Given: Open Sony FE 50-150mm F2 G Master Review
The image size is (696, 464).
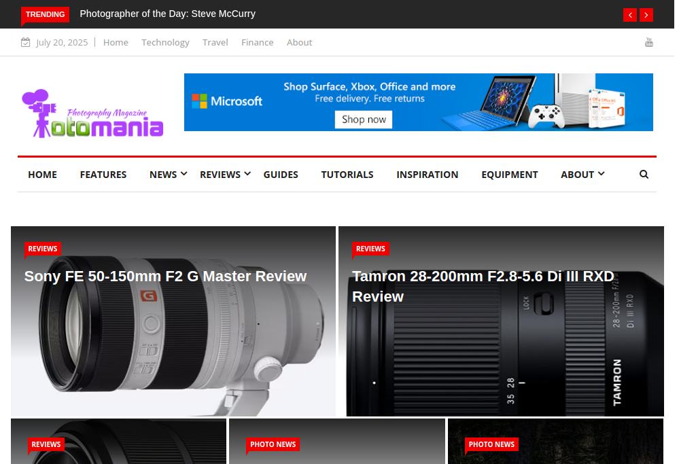Looking at the screenshot, I should pyautogui.click(x=165, y=276).
